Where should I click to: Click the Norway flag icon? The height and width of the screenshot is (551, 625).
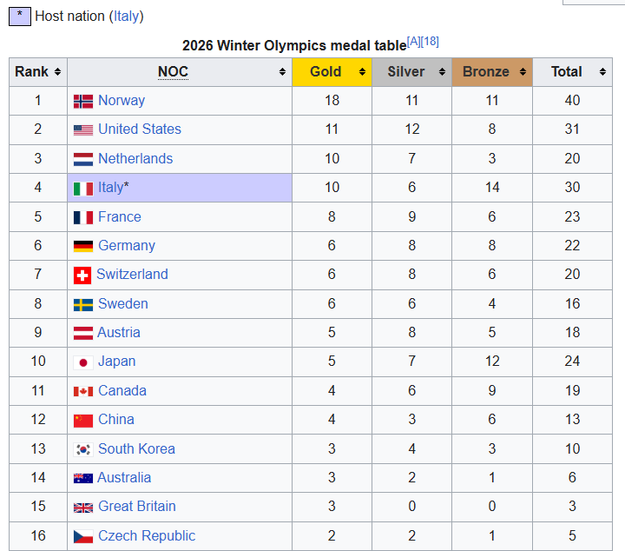(83, 101)
